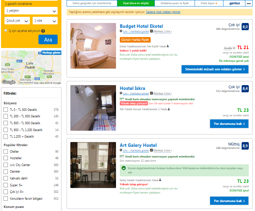The height and width of the screenshot is (211, 255).
Task: Select the Süper: 9+ rating filter
Action: 6,185
